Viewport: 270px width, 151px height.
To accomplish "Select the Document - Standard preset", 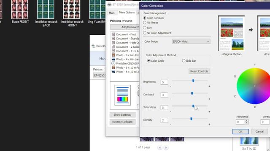I will click(x=125, y=39).
